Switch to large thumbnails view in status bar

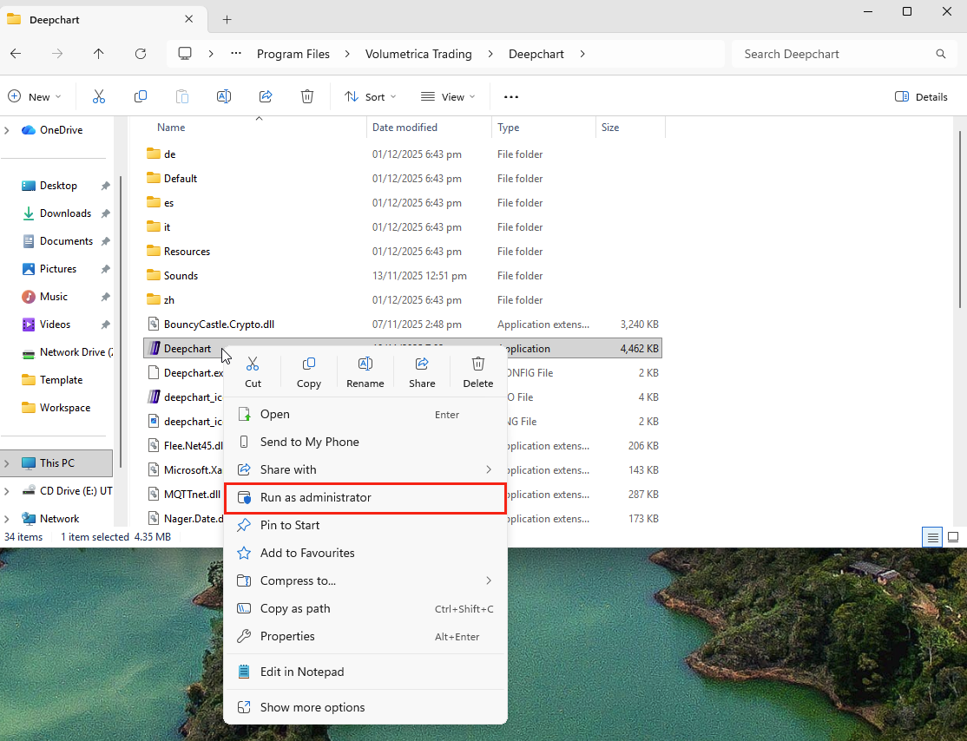pos(953,537)
